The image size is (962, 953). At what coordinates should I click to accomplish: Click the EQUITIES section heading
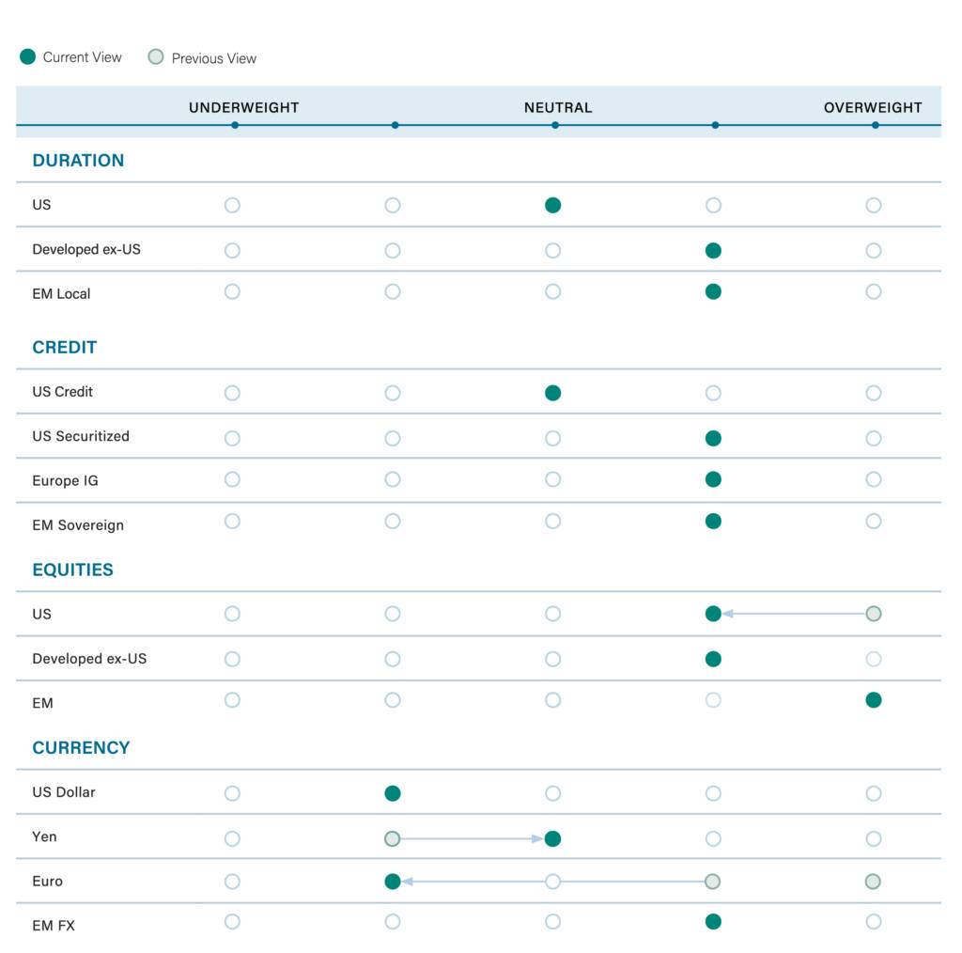tap(72, 570)
